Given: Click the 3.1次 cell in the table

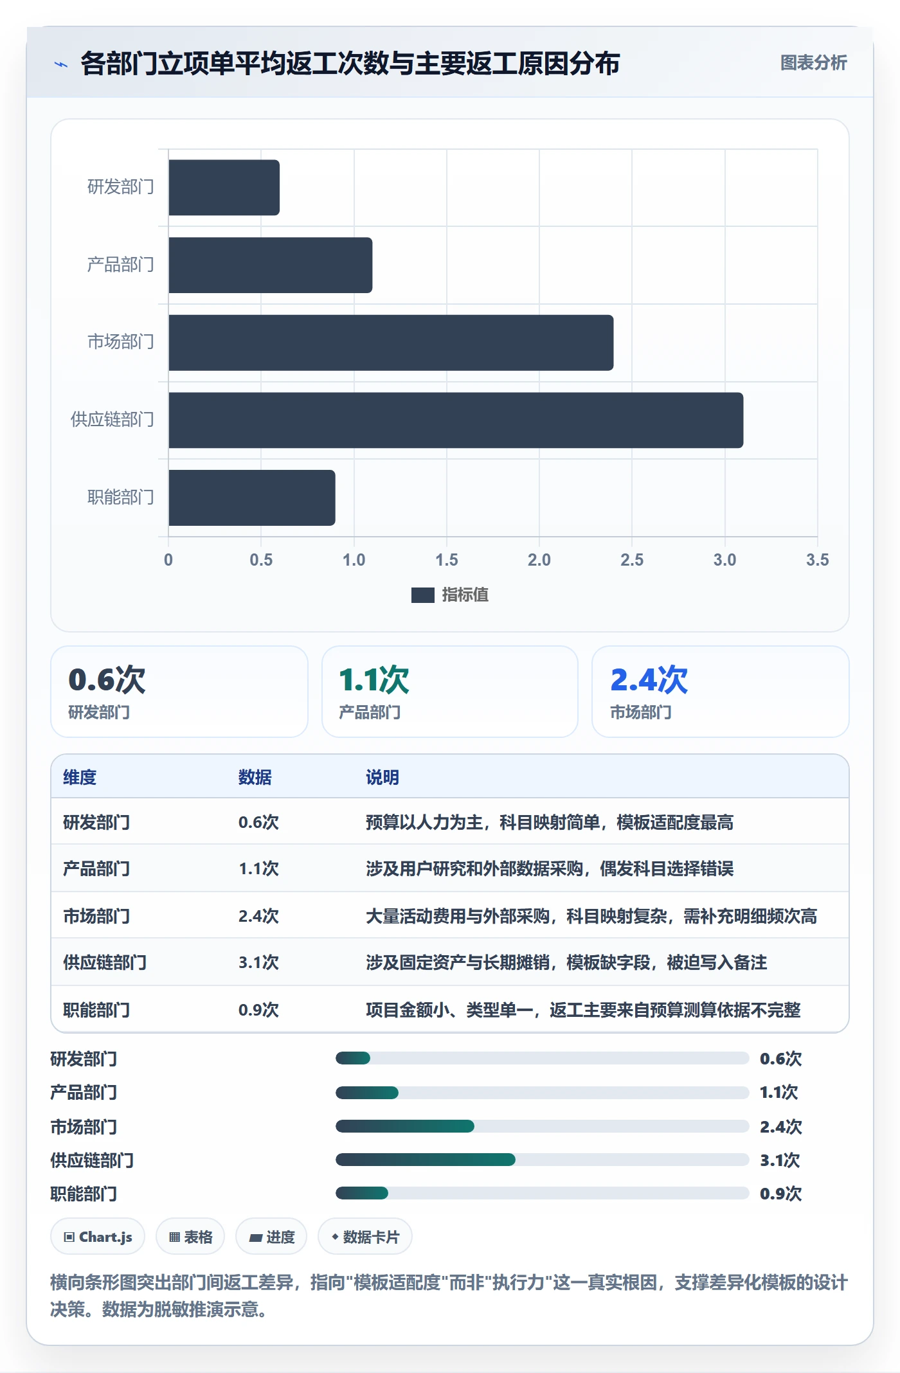Looking at the screenshot, I should (259, 962).
